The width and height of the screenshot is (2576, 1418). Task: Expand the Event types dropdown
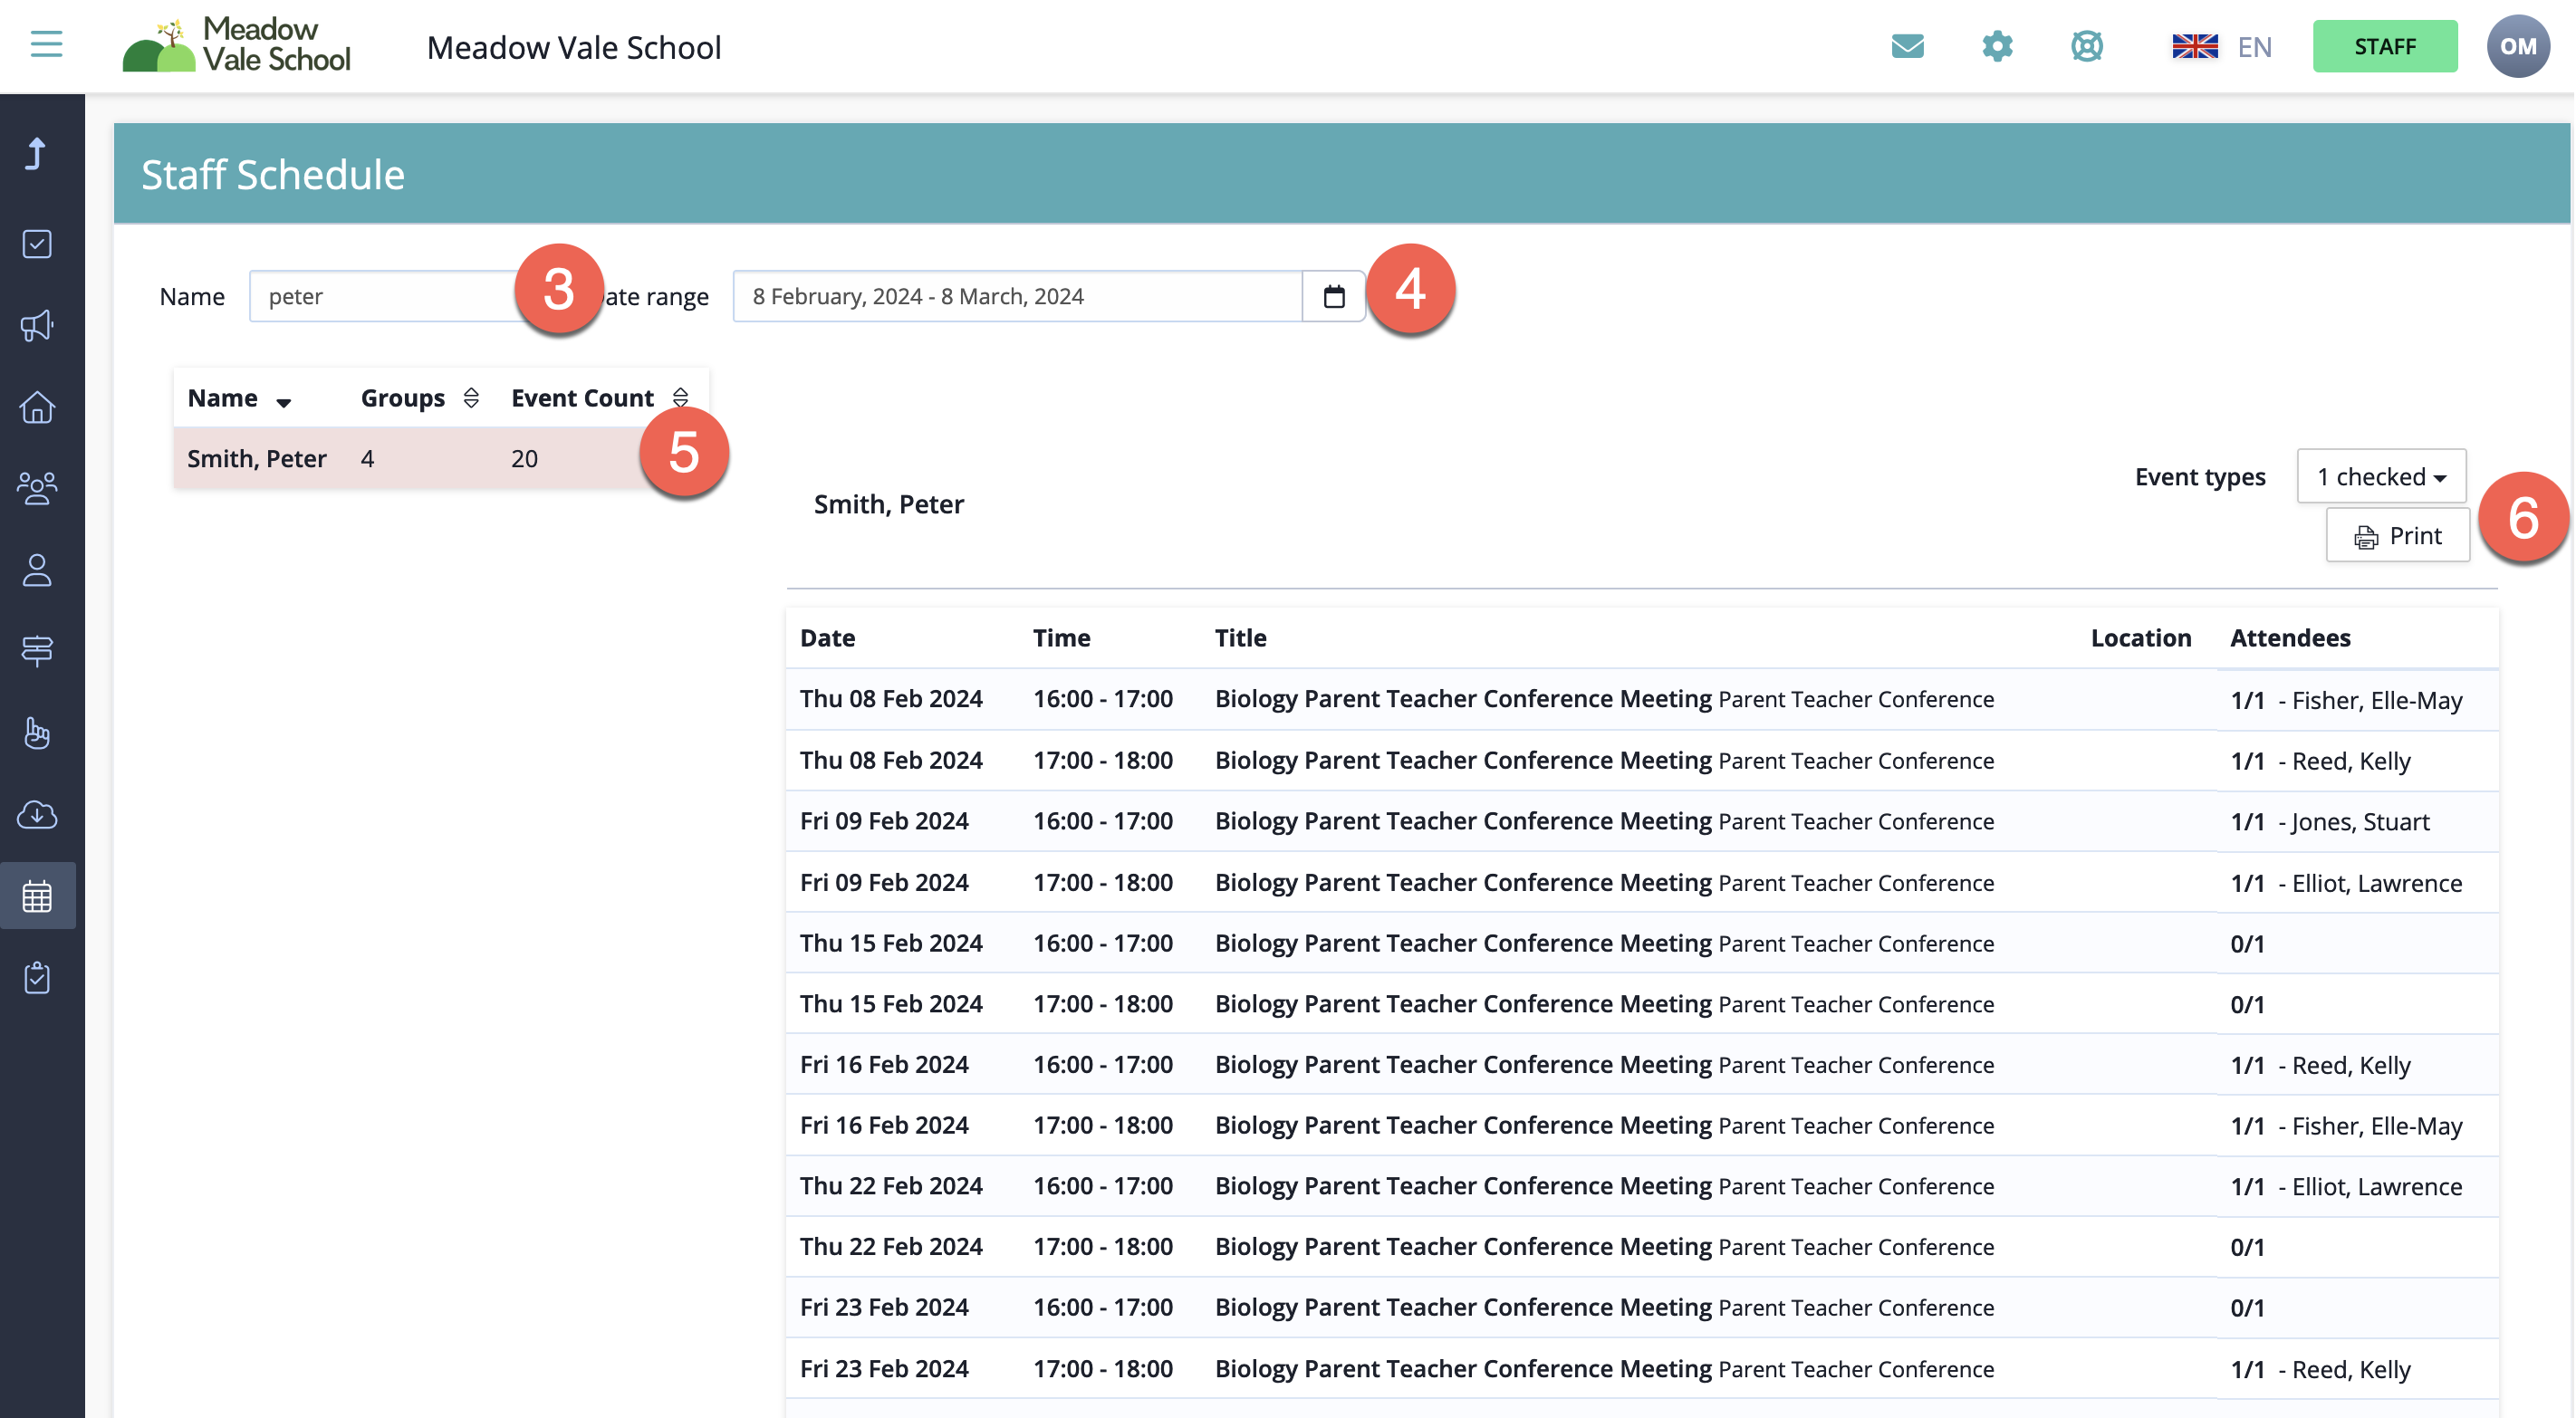click(2380, 476)
